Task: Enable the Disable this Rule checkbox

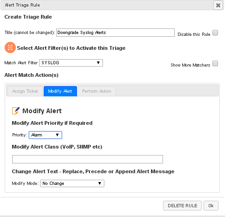Action: pyautogui.click(x=215, y=33)
